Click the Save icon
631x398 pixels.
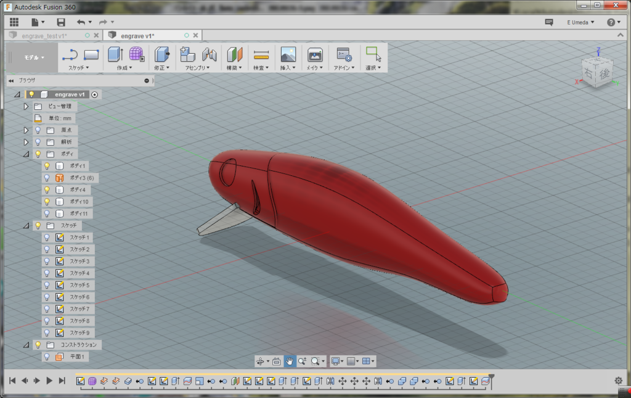61,22
